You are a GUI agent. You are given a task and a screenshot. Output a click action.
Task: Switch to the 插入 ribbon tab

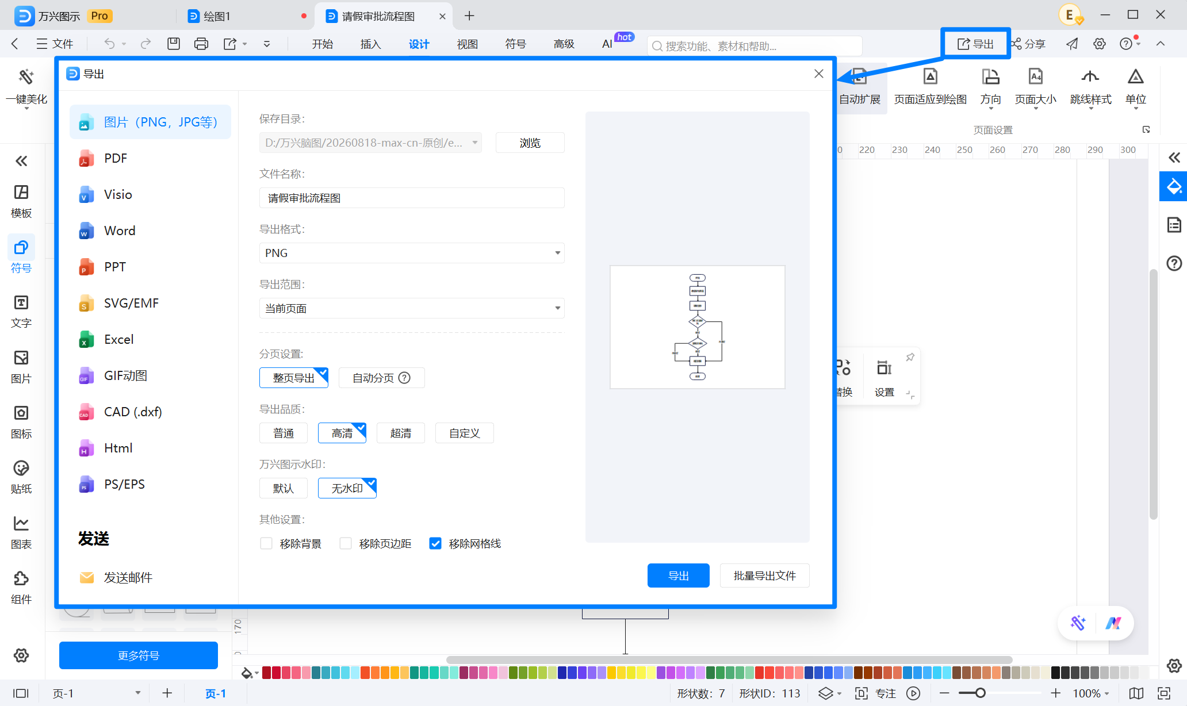point(370,44)
